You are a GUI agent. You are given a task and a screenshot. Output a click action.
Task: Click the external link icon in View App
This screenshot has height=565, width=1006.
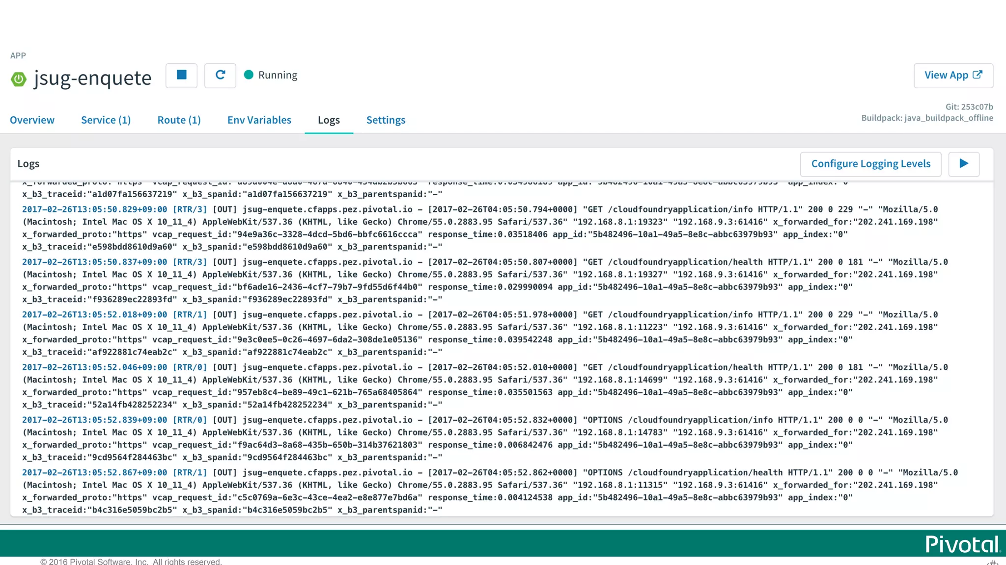[x=978, y=75]
